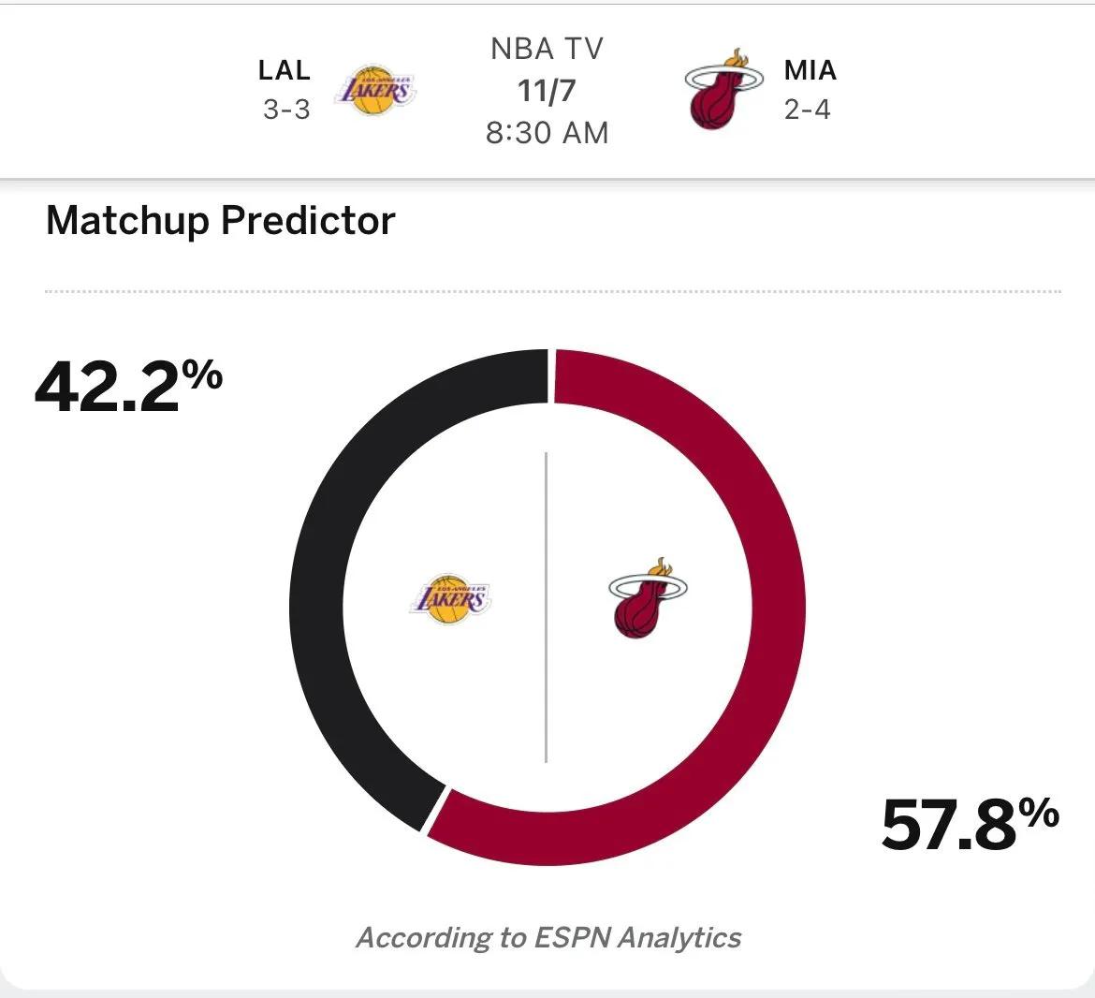The image size is (1095, 998).
Task: Click the According to ESPN Analytics caption
Action: (548, 937)
